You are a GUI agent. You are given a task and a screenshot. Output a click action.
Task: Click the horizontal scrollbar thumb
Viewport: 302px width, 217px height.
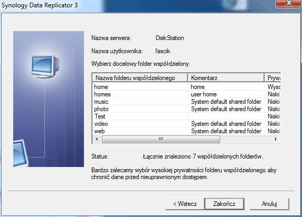coord(161,139)
